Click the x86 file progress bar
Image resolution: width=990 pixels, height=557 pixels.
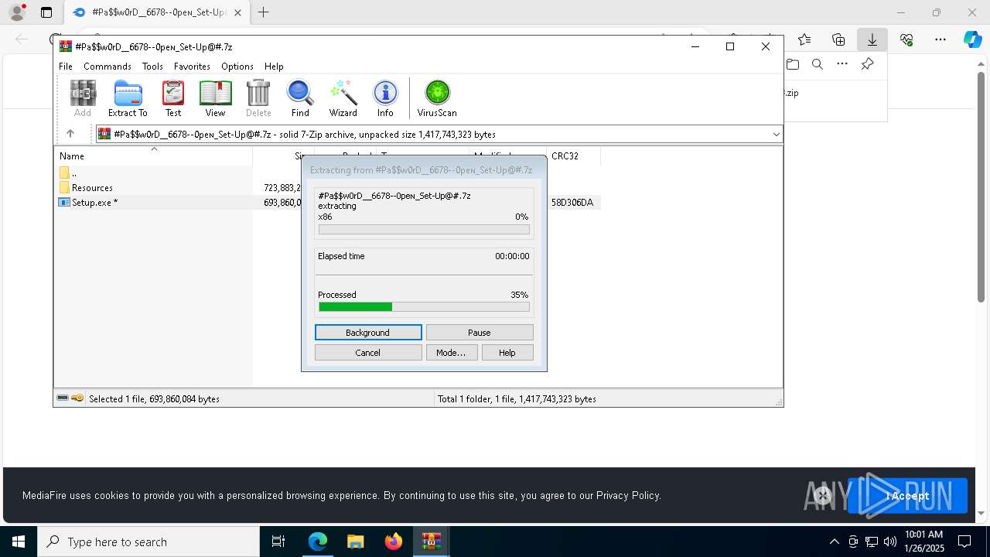[424, 230]
